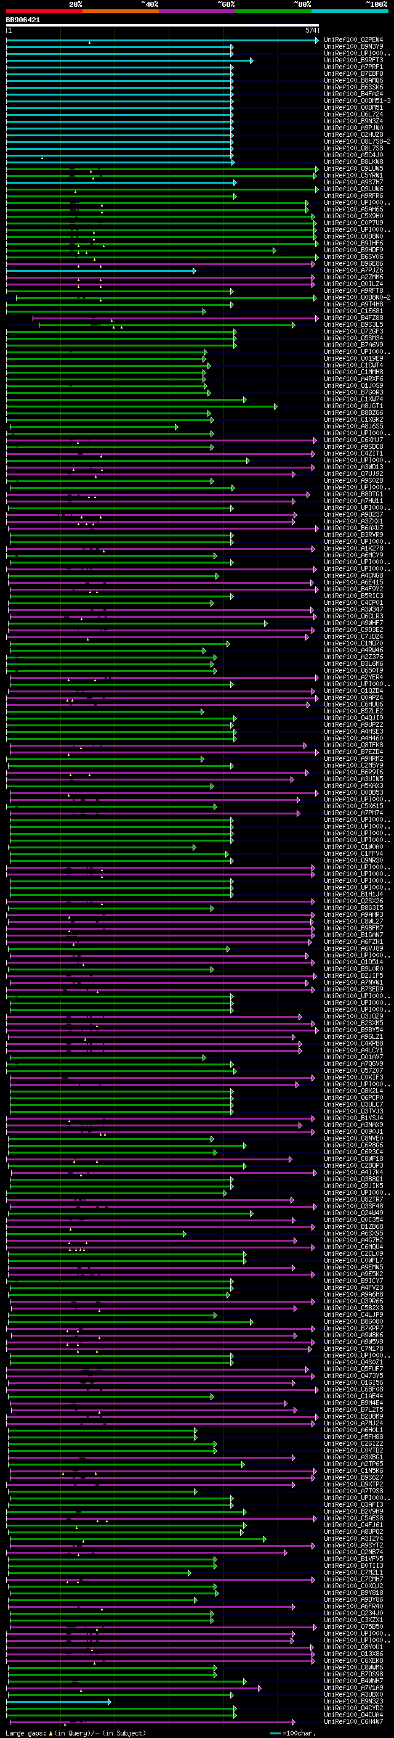Click the green ~80% identity legend segment
This screenshot has width=394, height=1738.
click(x=273, y=12)
